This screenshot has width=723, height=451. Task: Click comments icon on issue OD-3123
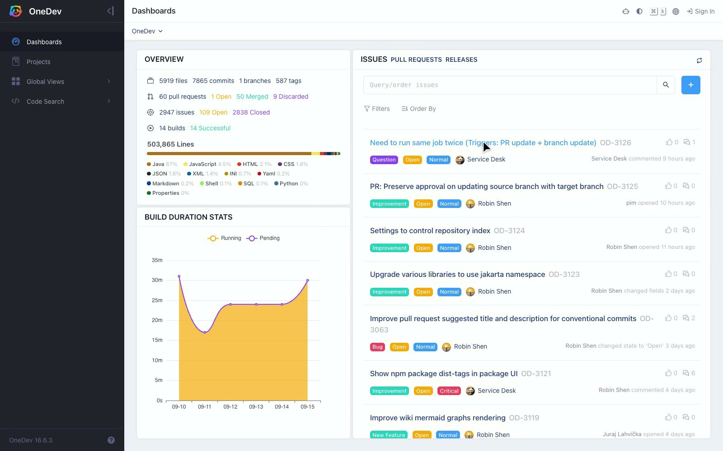(x=686, y=274)
